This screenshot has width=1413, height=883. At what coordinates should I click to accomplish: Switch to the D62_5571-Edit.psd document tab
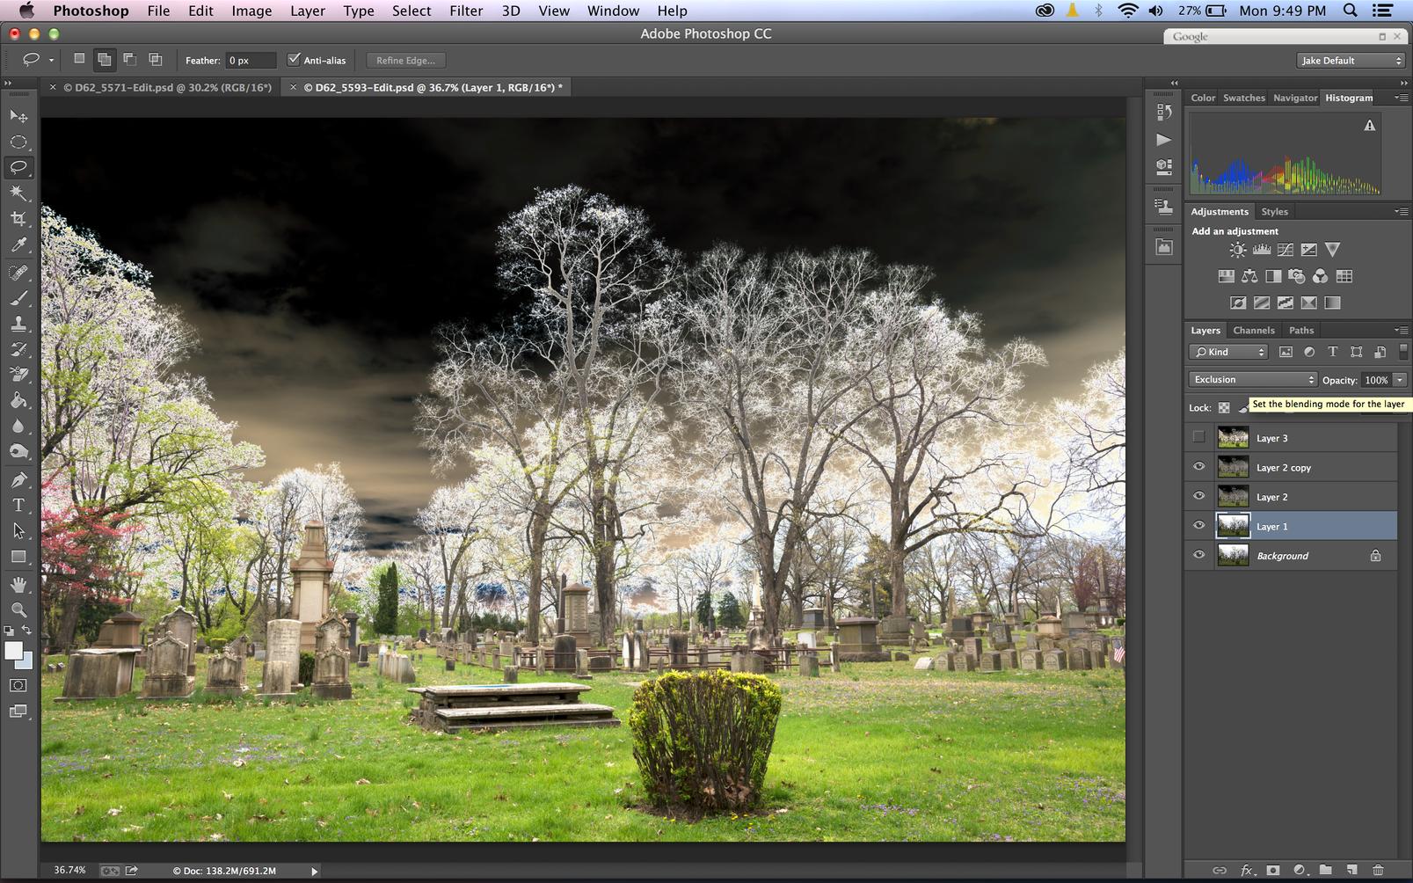167,88
